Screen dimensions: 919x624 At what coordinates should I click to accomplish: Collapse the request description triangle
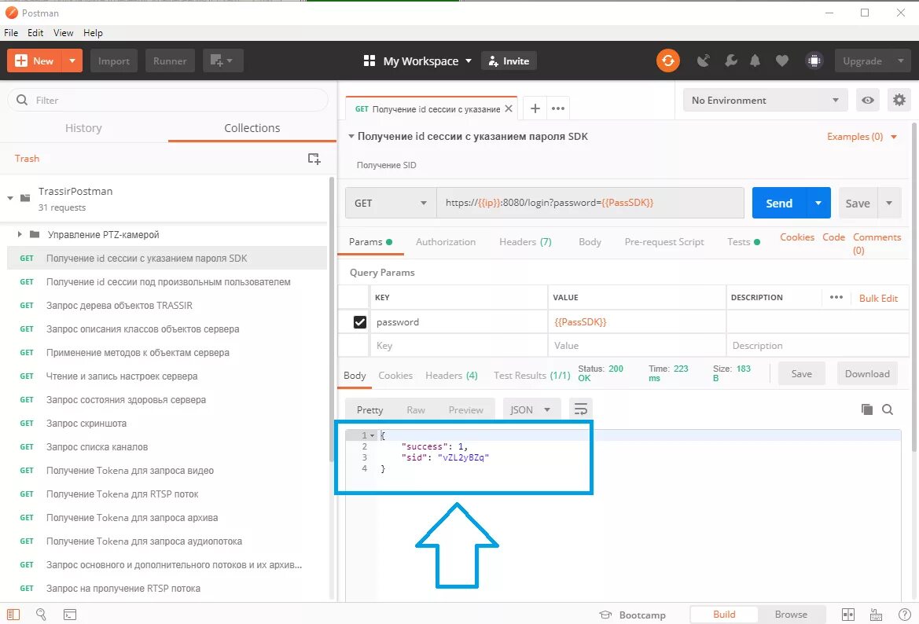[x=351, y=137]
